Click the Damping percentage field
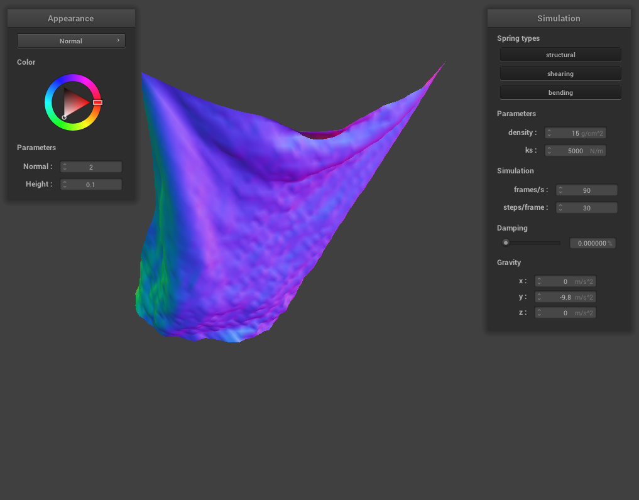The image size is (639, 500). point(592,243)
